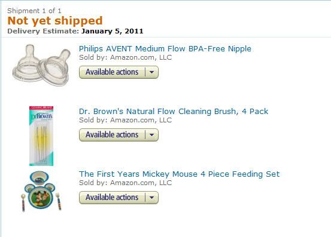Viewport: 331px width, 237px height.
Task: Click Available actions button for Dr. Brown's brush
Action: (112, 135)
